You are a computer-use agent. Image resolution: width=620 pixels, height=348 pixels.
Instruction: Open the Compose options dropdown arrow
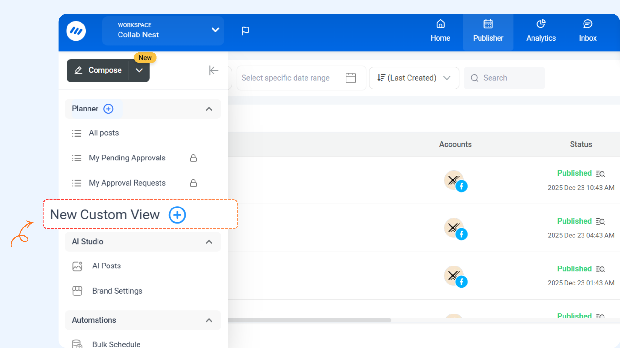pyautogui.click(x=139, y=70)
